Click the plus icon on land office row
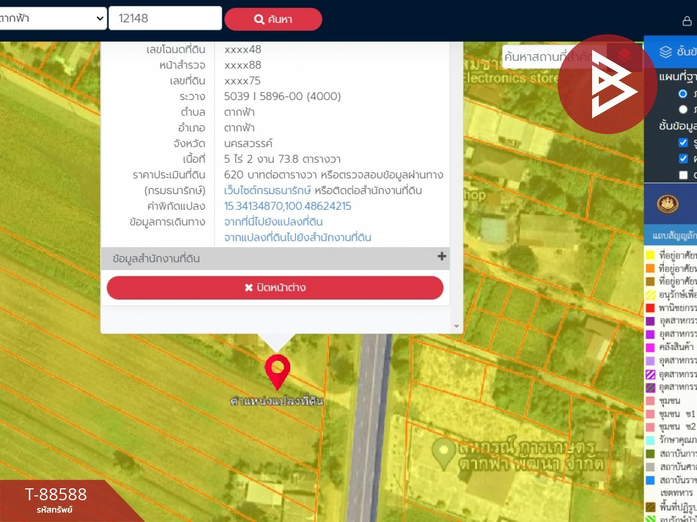 [x=442, y=256]
